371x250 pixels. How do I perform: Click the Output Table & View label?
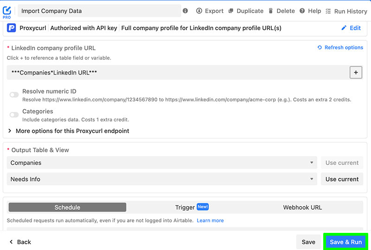point(40,150)
